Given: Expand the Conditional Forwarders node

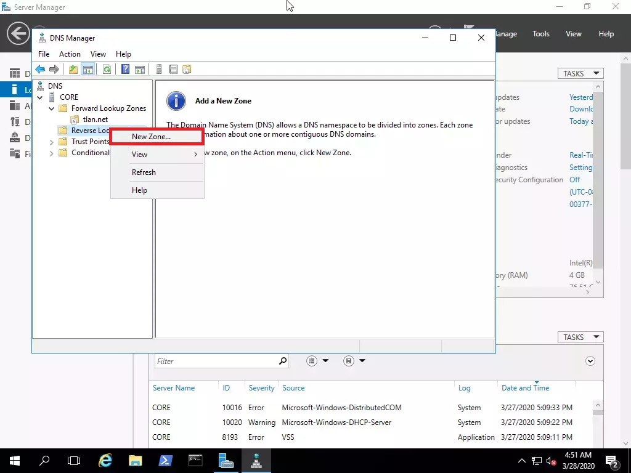Looking at the screenshot, I should (51, 153).
